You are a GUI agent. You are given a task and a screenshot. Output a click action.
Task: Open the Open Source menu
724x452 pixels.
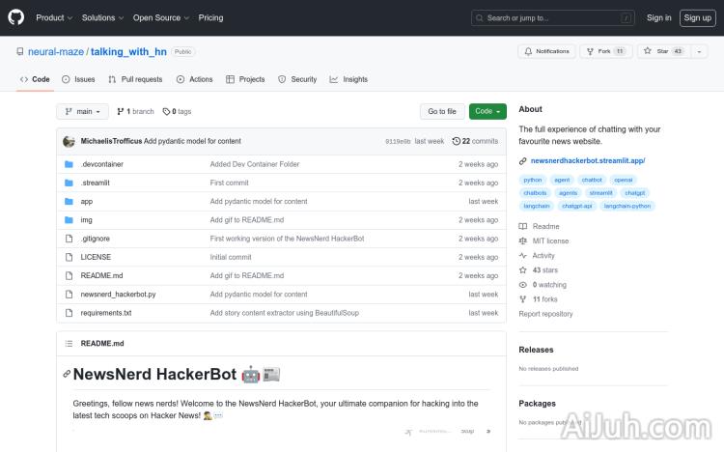161,17
